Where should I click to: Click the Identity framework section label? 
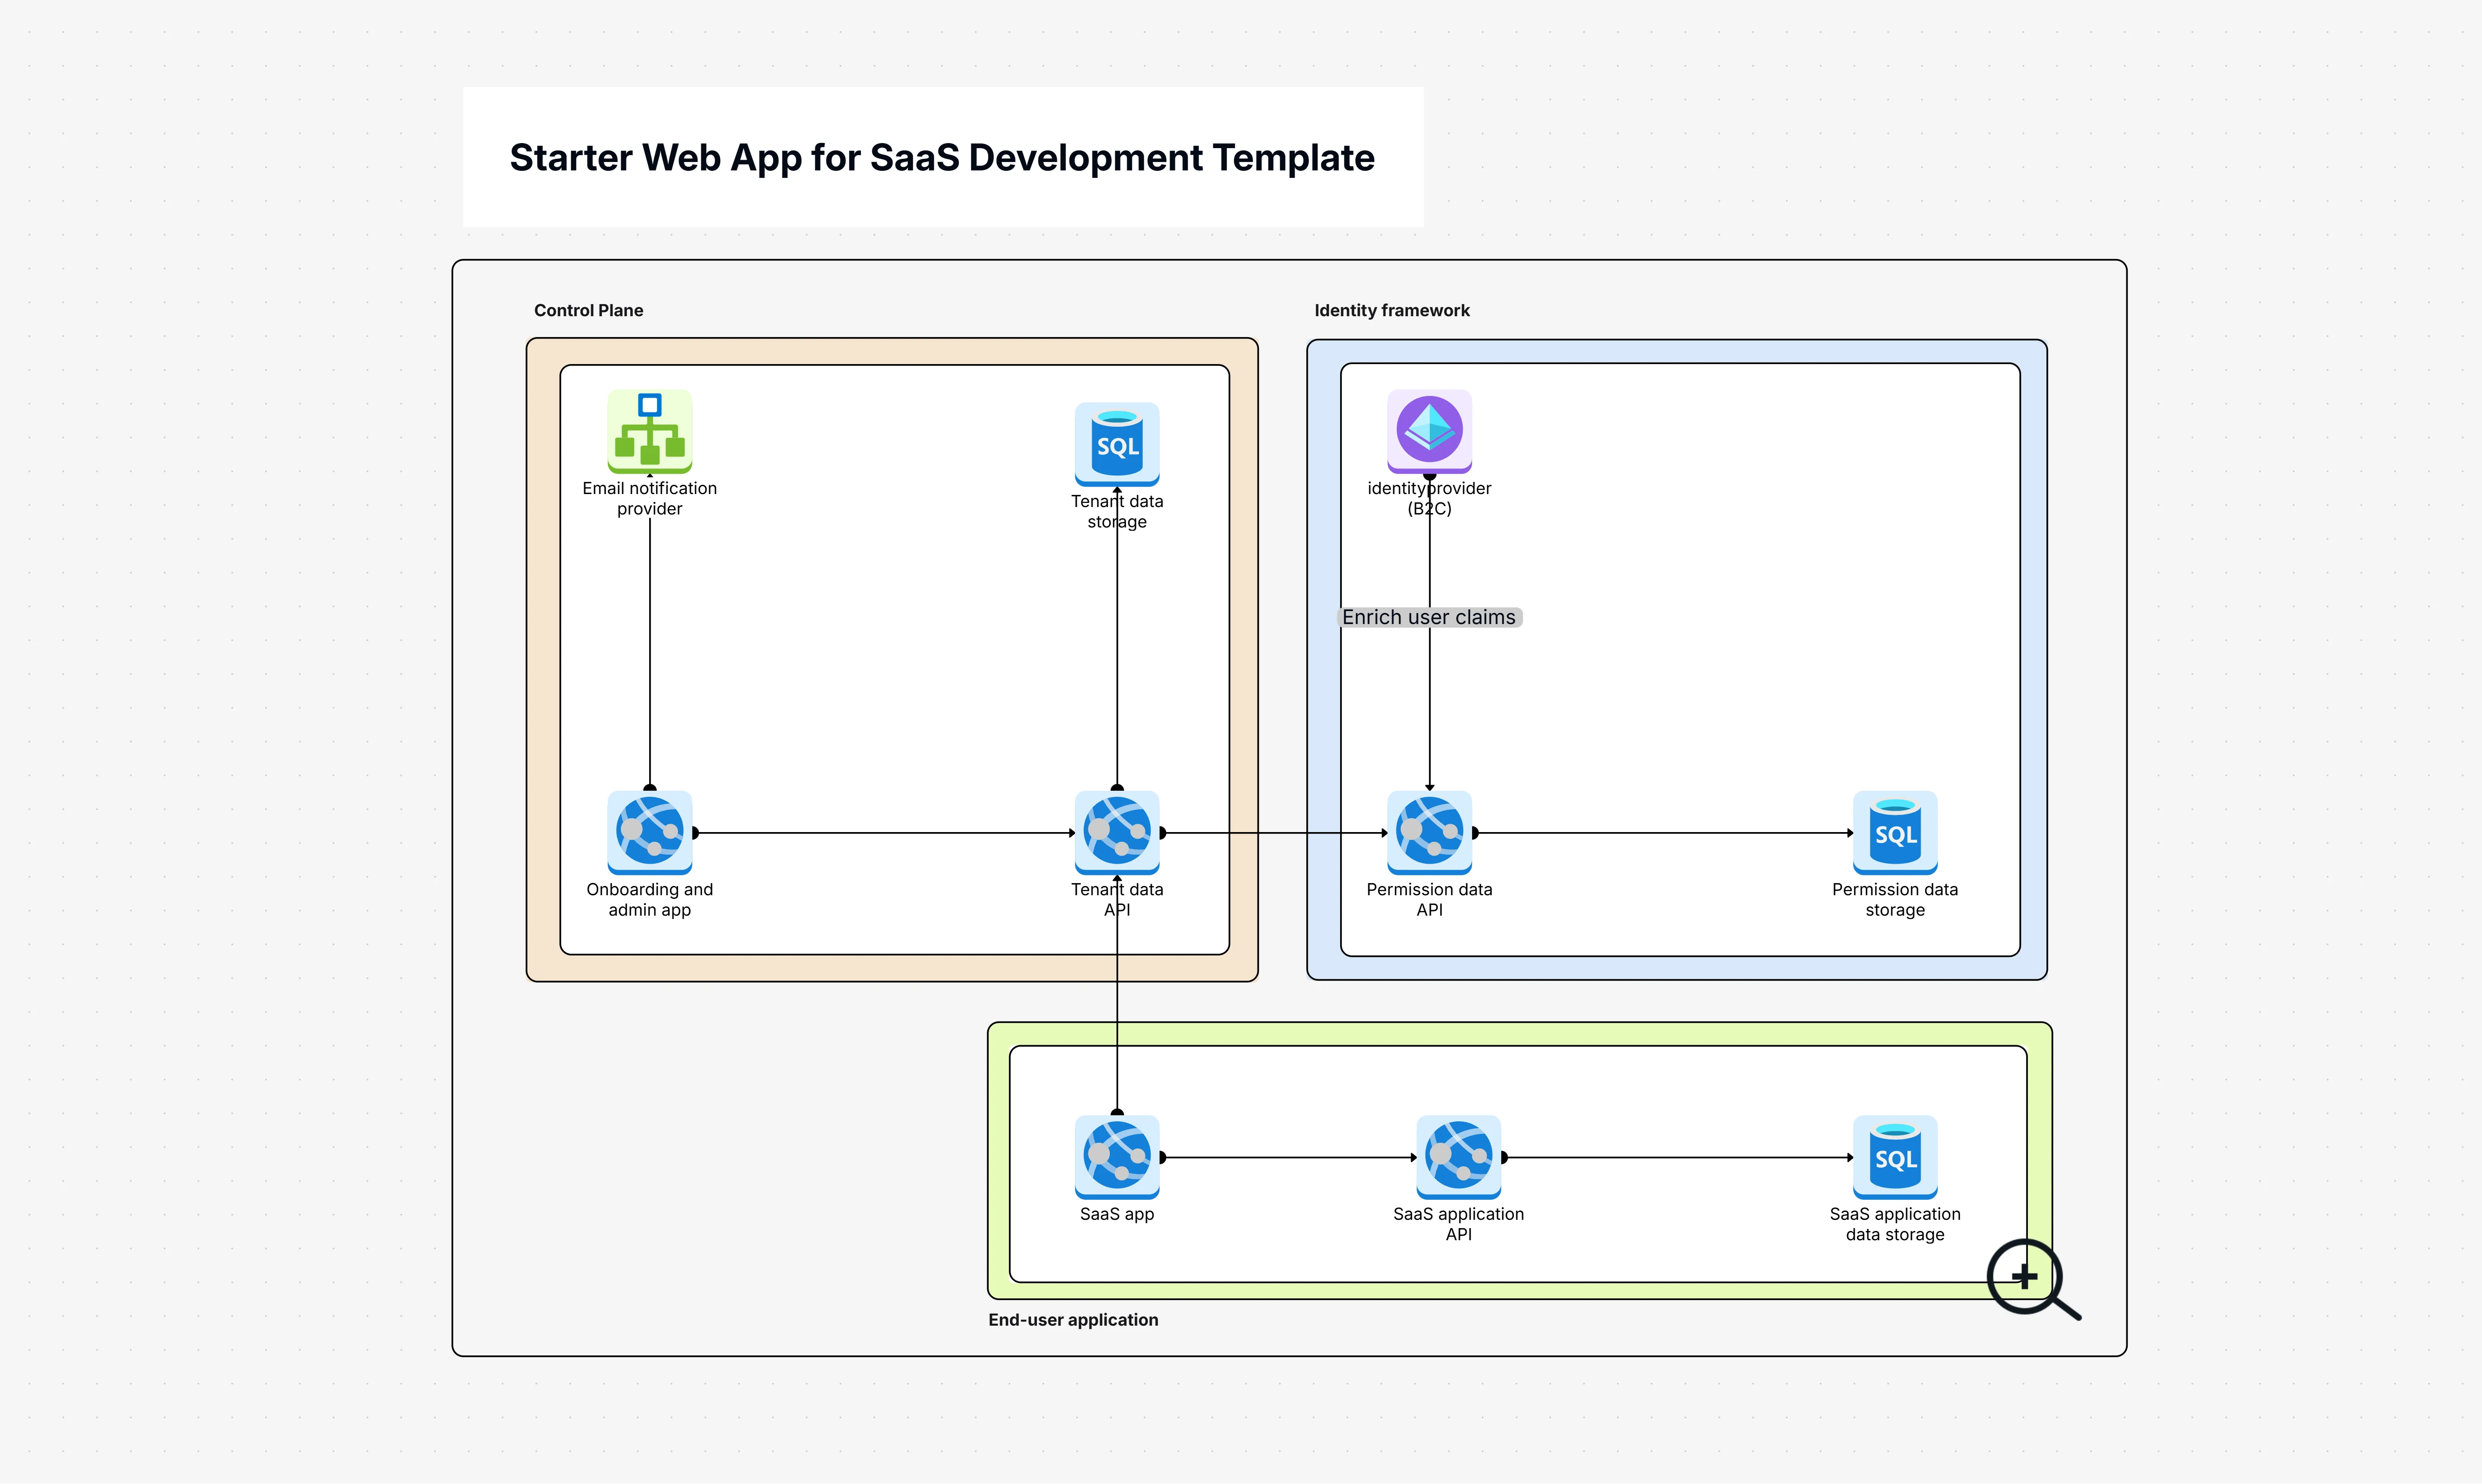click(1391, 310)
